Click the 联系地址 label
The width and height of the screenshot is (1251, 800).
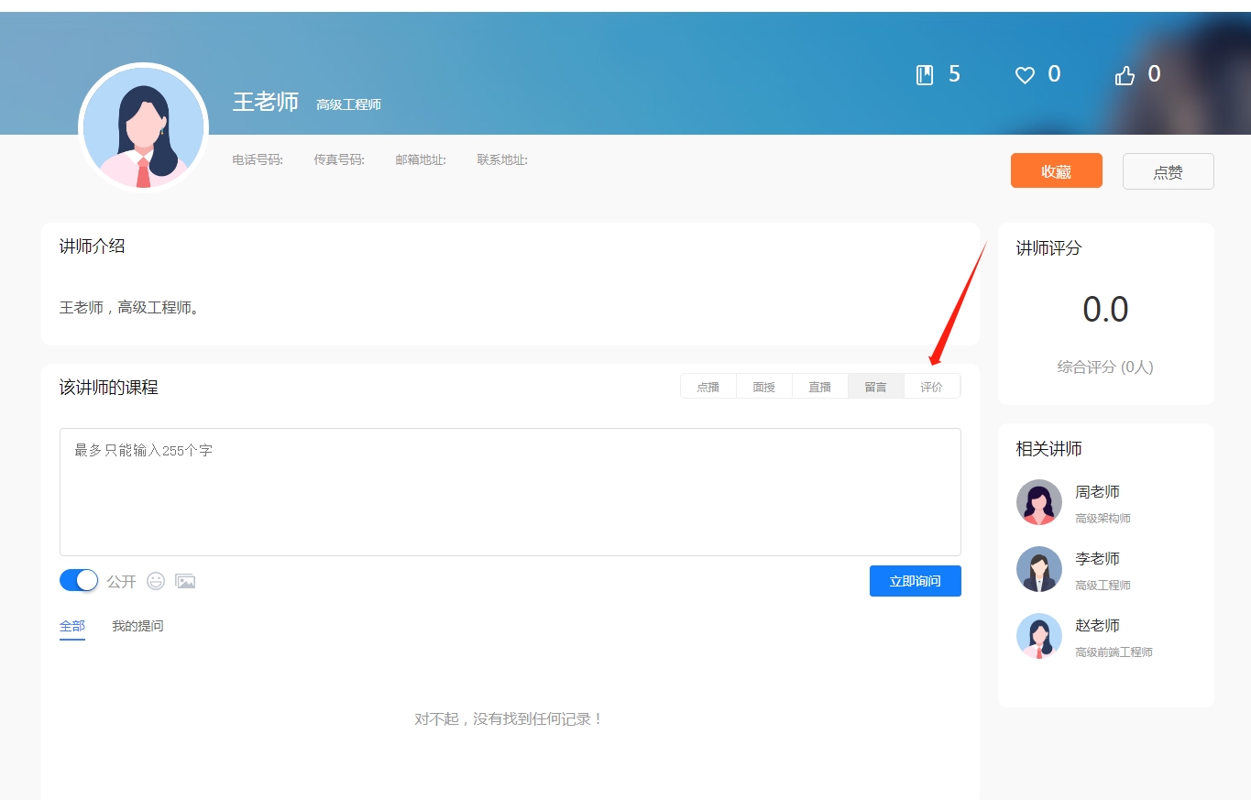coord(502,159)
